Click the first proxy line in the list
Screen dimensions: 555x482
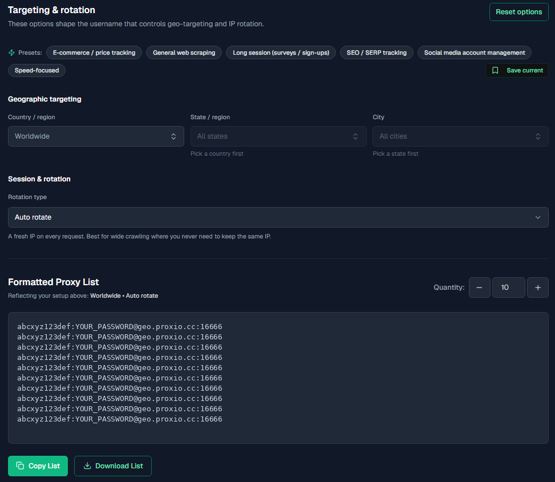[120, 326]
